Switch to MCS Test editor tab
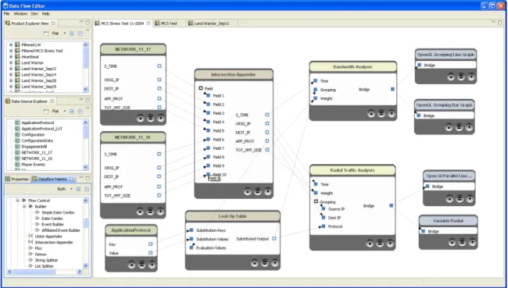This screenshot has height=288, width=508. pos(169,23)
